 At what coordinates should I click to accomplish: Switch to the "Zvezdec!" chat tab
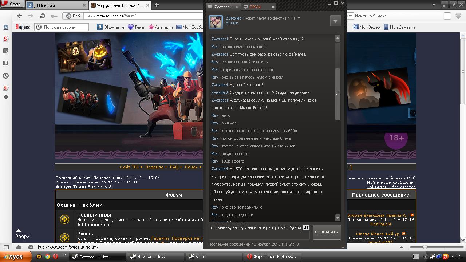pyautogui.click(x=223, y=7)
